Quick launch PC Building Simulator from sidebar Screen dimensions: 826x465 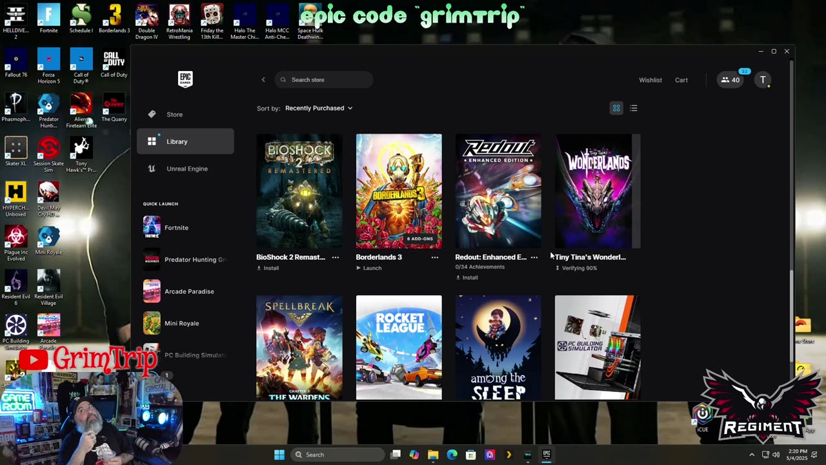tap(185, 355)
